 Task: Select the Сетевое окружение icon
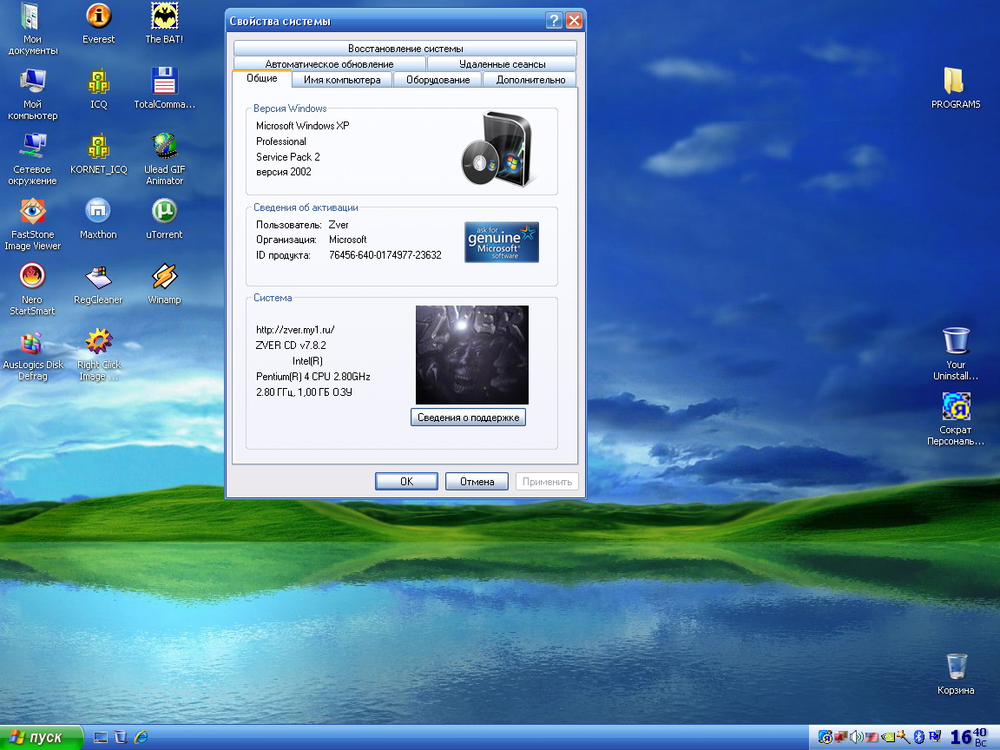[x=32, y=159]
